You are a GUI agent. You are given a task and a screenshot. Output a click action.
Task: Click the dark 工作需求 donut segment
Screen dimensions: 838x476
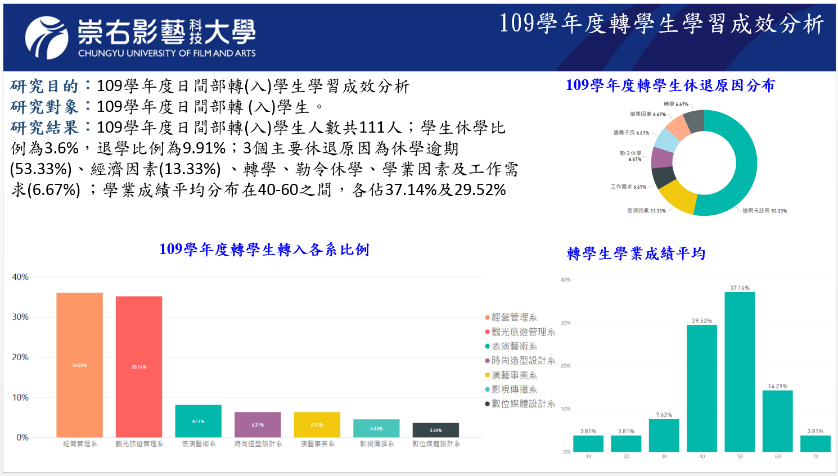click(x=664, y=177)
